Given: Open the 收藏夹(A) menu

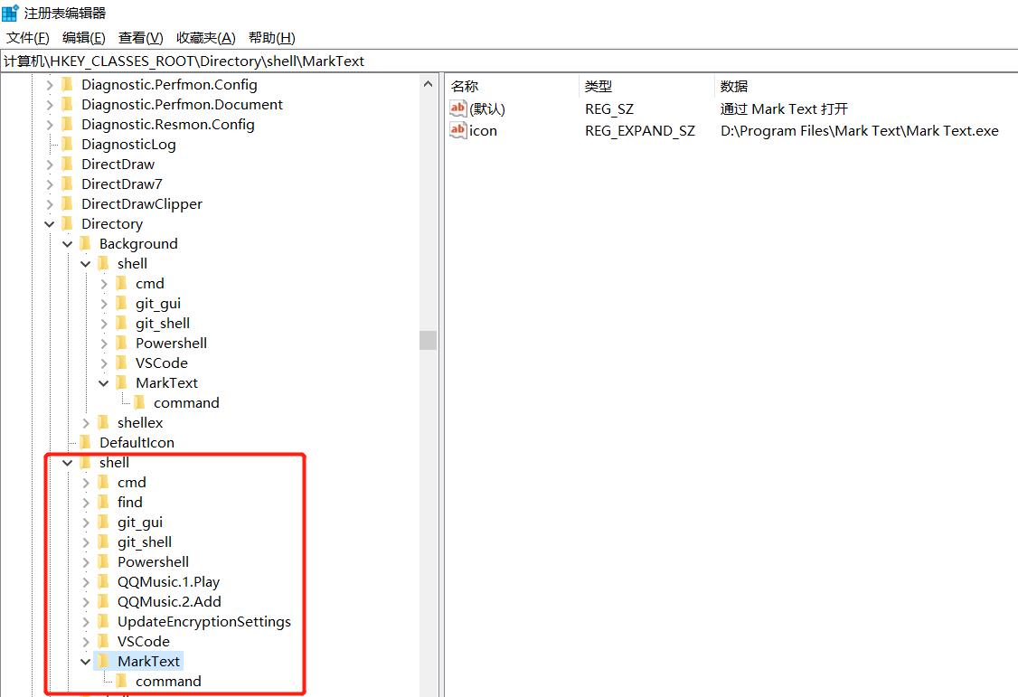Looking at the screenshot, I should pyautogui.click(x=206, y=38).
